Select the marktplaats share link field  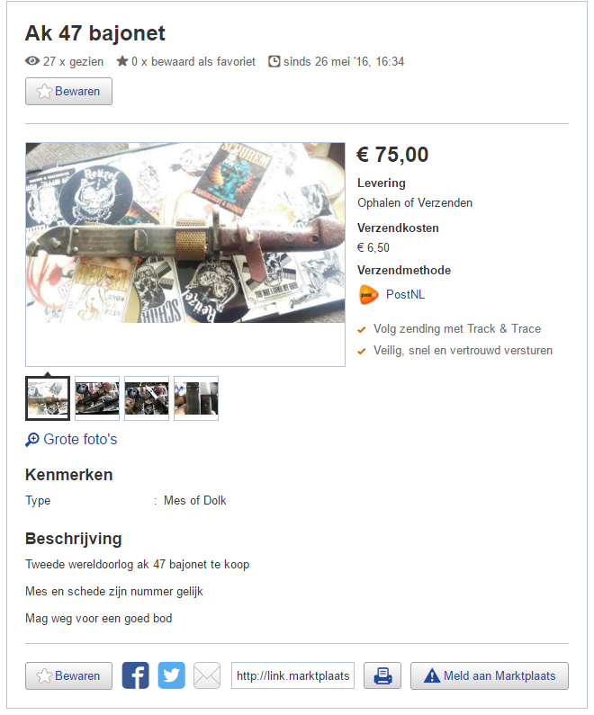pos(292,675)
